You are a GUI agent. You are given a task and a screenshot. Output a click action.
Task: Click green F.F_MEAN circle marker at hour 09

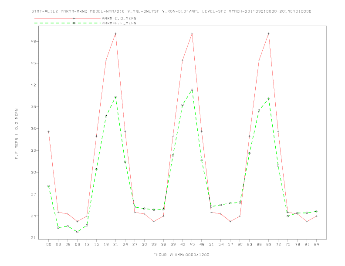(77, 232)
